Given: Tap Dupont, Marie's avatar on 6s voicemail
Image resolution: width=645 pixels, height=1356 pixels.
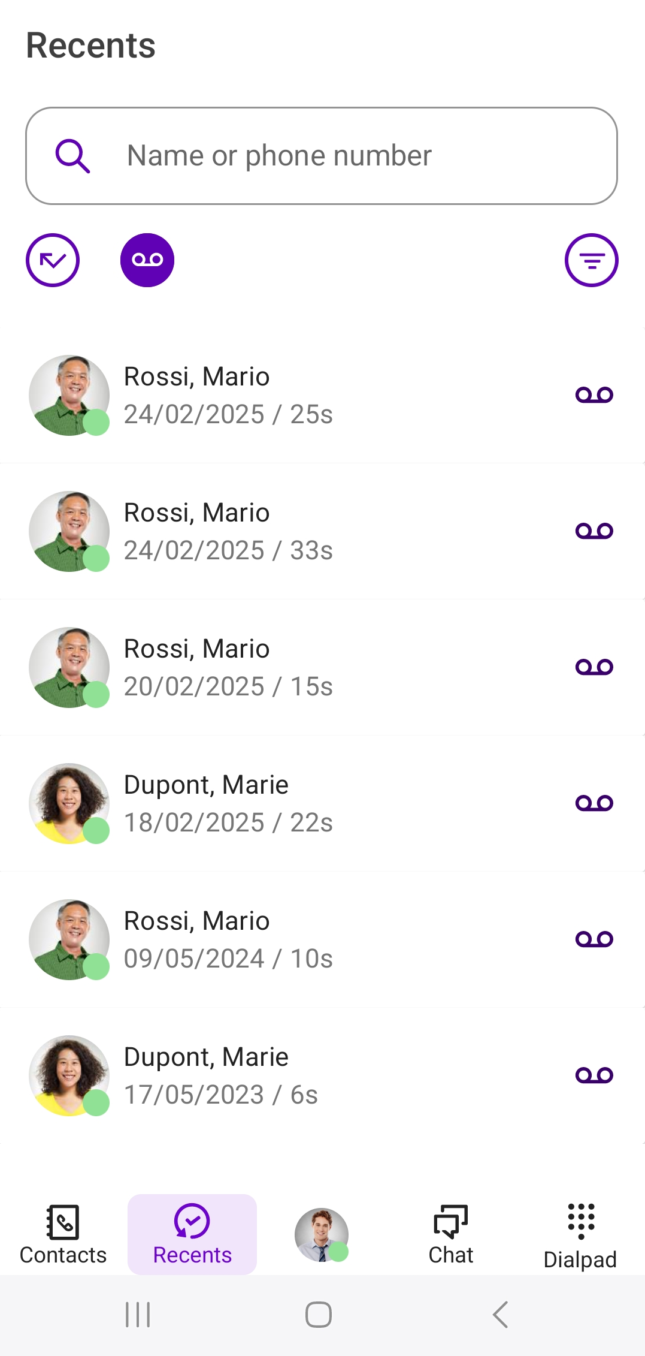Looking at the screenshot, I should pyautogui.click(x=69, y=1075).
